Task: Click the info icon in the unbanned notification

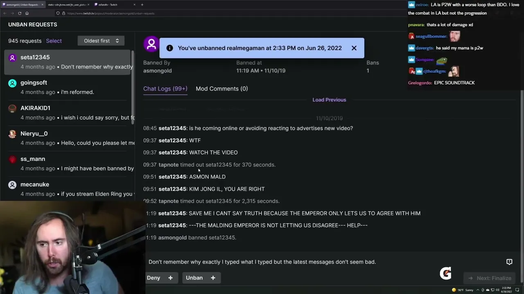Action: (169, 48)
